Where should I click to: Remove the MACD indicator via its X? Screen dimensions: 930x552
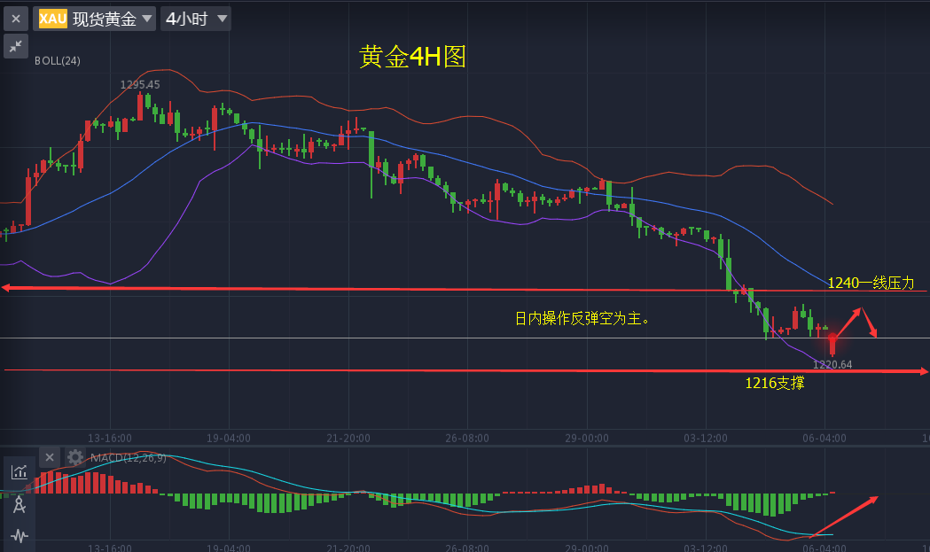(x=50, y=457)
